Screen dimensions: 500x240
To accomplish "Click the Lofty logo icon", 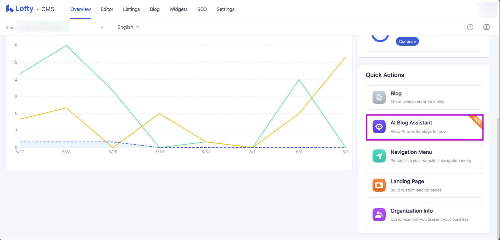I will pos(10,9).
